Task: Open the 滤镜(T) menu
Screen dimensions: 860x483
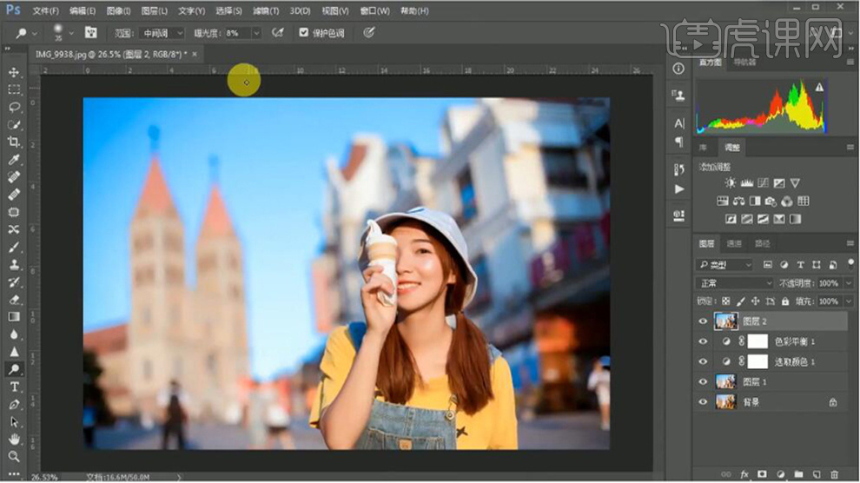Action: (266, 10)
